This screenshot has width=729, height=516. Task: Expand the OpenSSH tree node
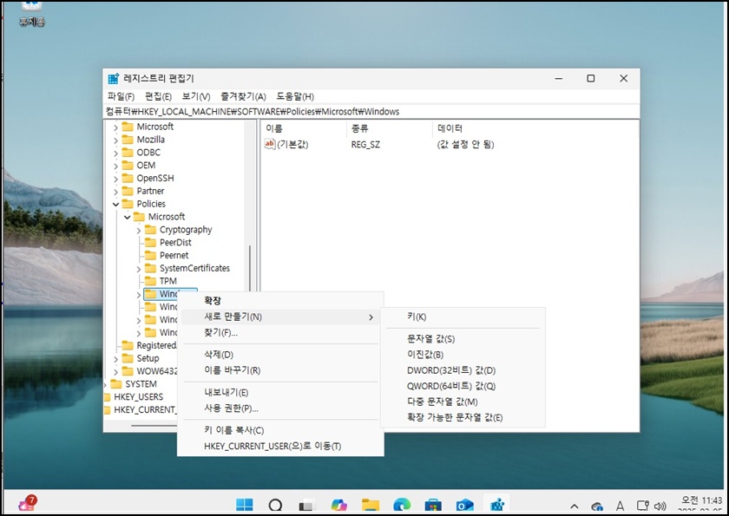click(x=115, y=179)
